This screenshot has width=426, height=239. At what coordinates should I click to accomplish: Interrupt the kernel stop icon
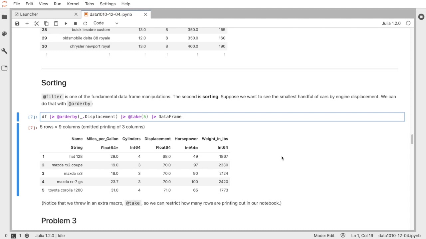pos(76,23)
